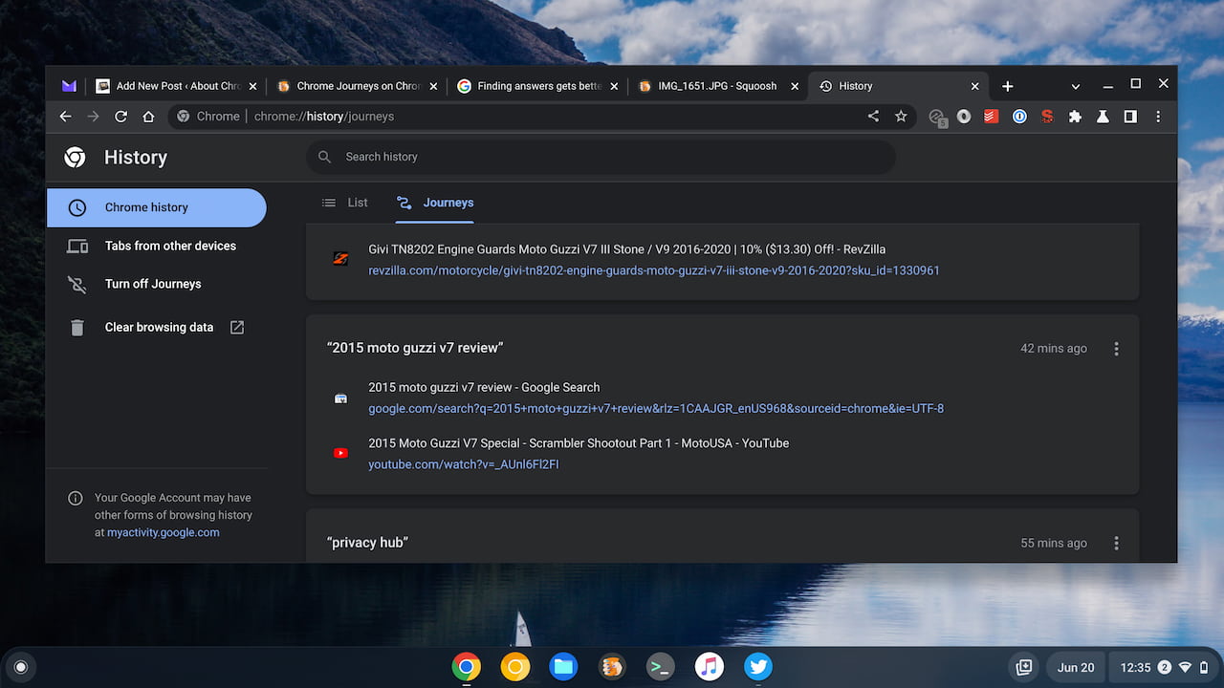1224x688 pixels.
Task: Open Chrome Canary yellow icon on shelf
Action: pyautogui.click(x=515, y=666)
